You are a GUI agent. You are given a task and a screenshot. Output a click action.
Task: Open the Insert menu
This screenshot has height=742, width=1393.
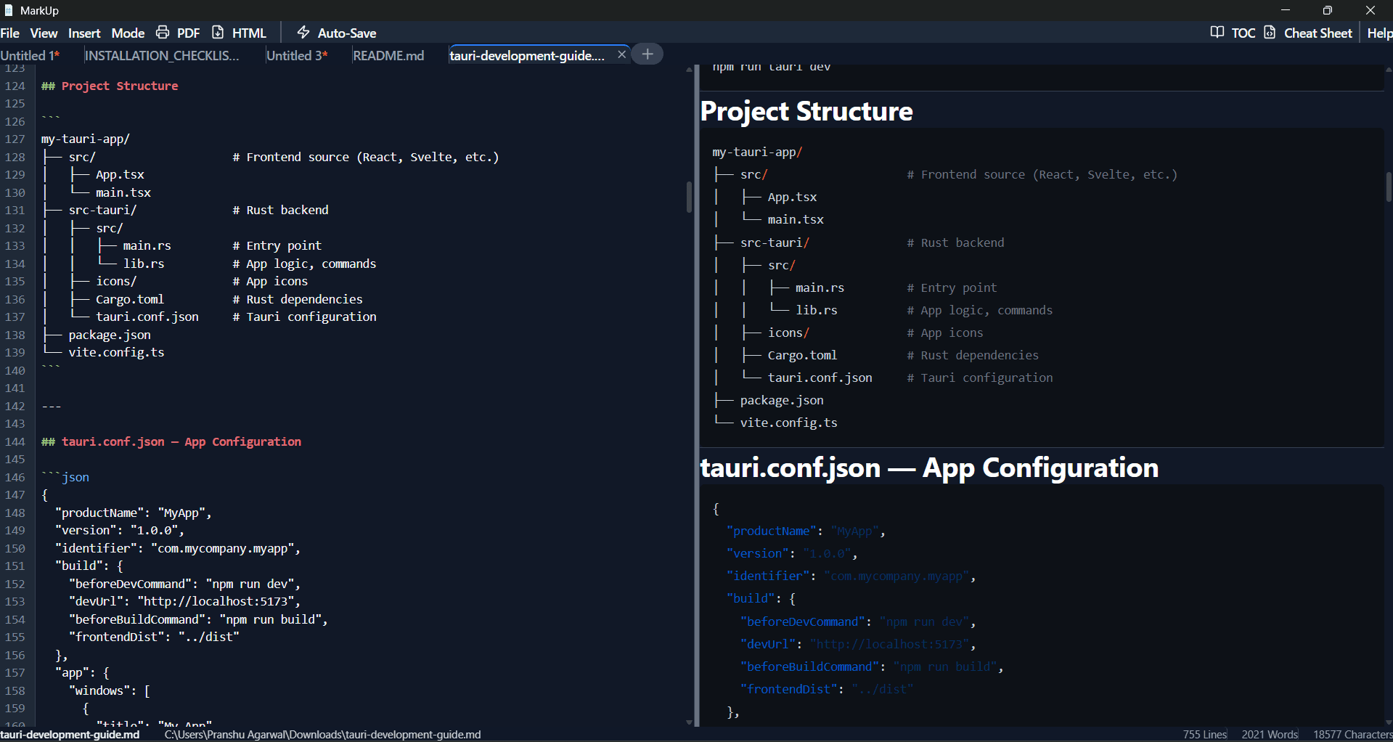(x=83, y=33)
